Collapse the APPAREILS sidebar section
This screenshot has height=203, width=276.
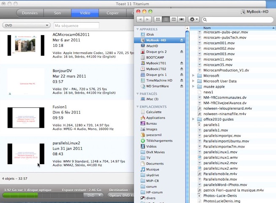pos(137,29)
